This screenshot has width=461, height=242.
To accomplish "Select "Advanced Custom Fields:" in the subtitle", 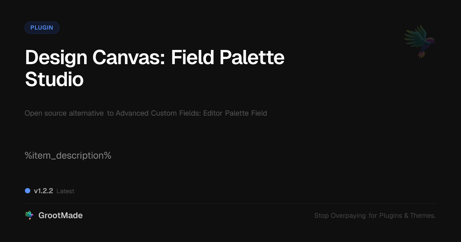I will coord(156,113).
